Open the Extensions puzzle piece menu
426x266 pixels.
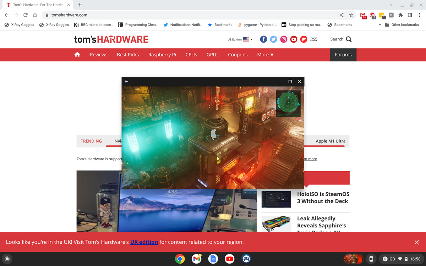[400, 15]
